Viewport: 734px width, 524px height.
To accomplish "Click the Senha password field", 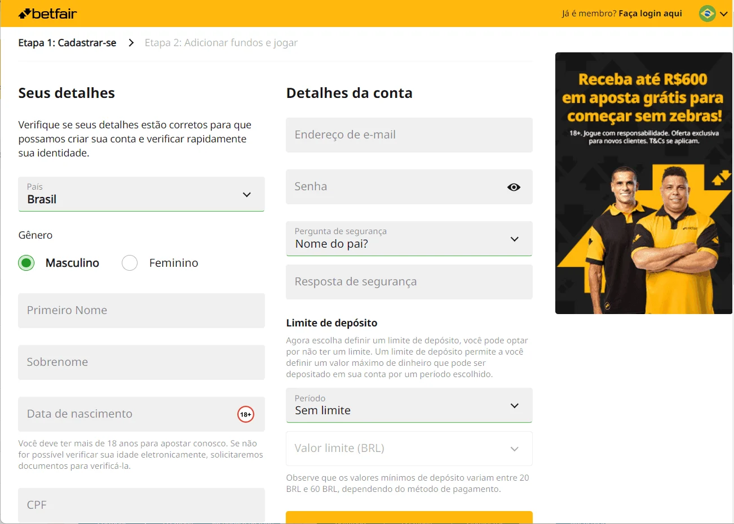I will click(x=409, y=186).
